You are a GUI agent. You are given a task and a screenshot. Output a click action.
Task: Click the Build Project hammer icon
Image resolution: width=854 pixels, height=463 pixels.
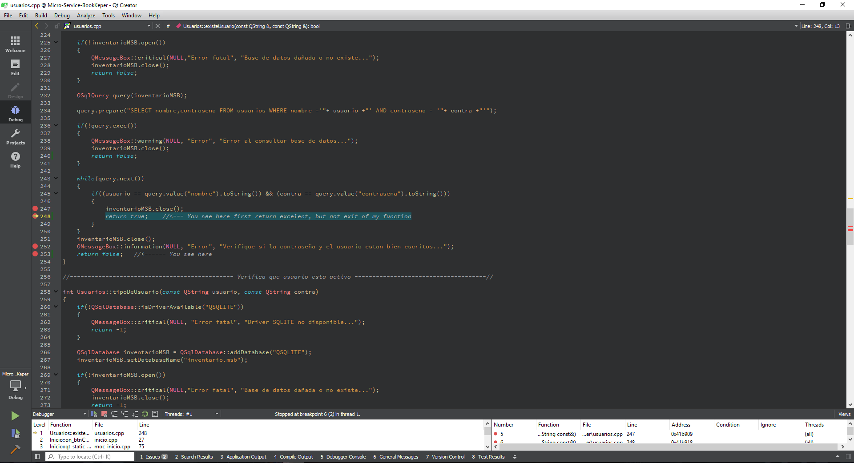(15, 449)
